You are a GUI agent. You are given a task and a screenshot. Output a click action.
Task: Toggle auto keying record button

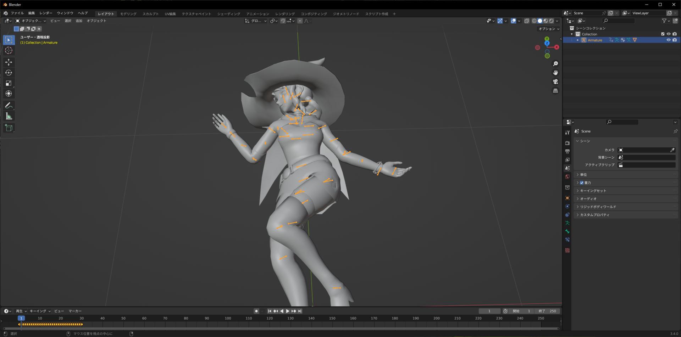(256, 311)
